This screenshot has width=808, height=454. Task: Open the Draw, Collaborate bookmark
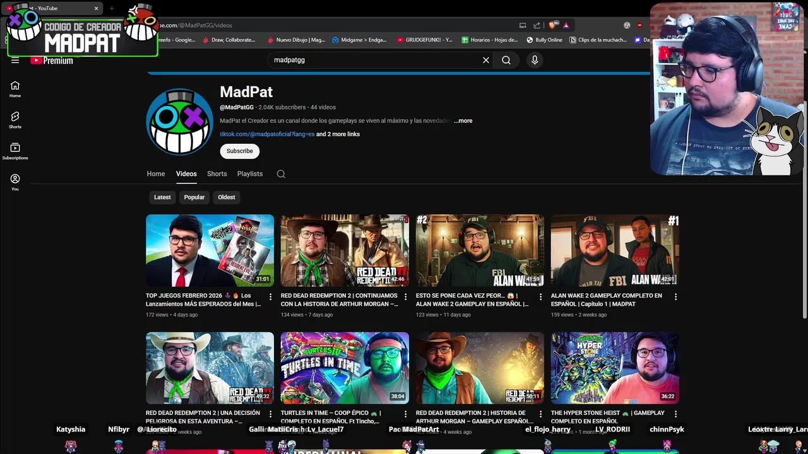(x=229, y=40)
